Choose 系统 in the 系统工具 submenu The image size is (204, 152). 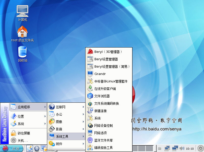click(109, 118)
